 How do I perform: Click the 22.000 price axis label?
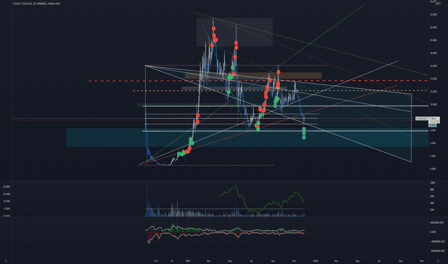[433, 27]
